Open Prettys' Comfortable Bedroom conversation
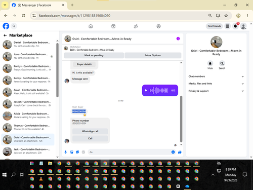 [28, 68]
